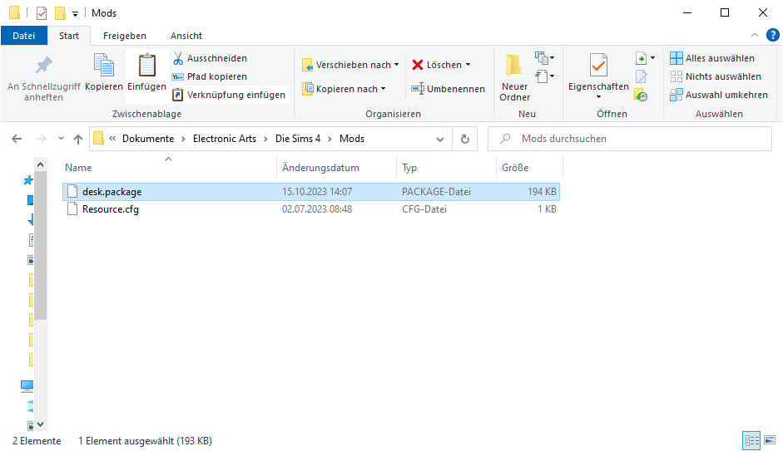Sort by the Name column header
Screen dimensions: 783x451
[x=169, y=168]
